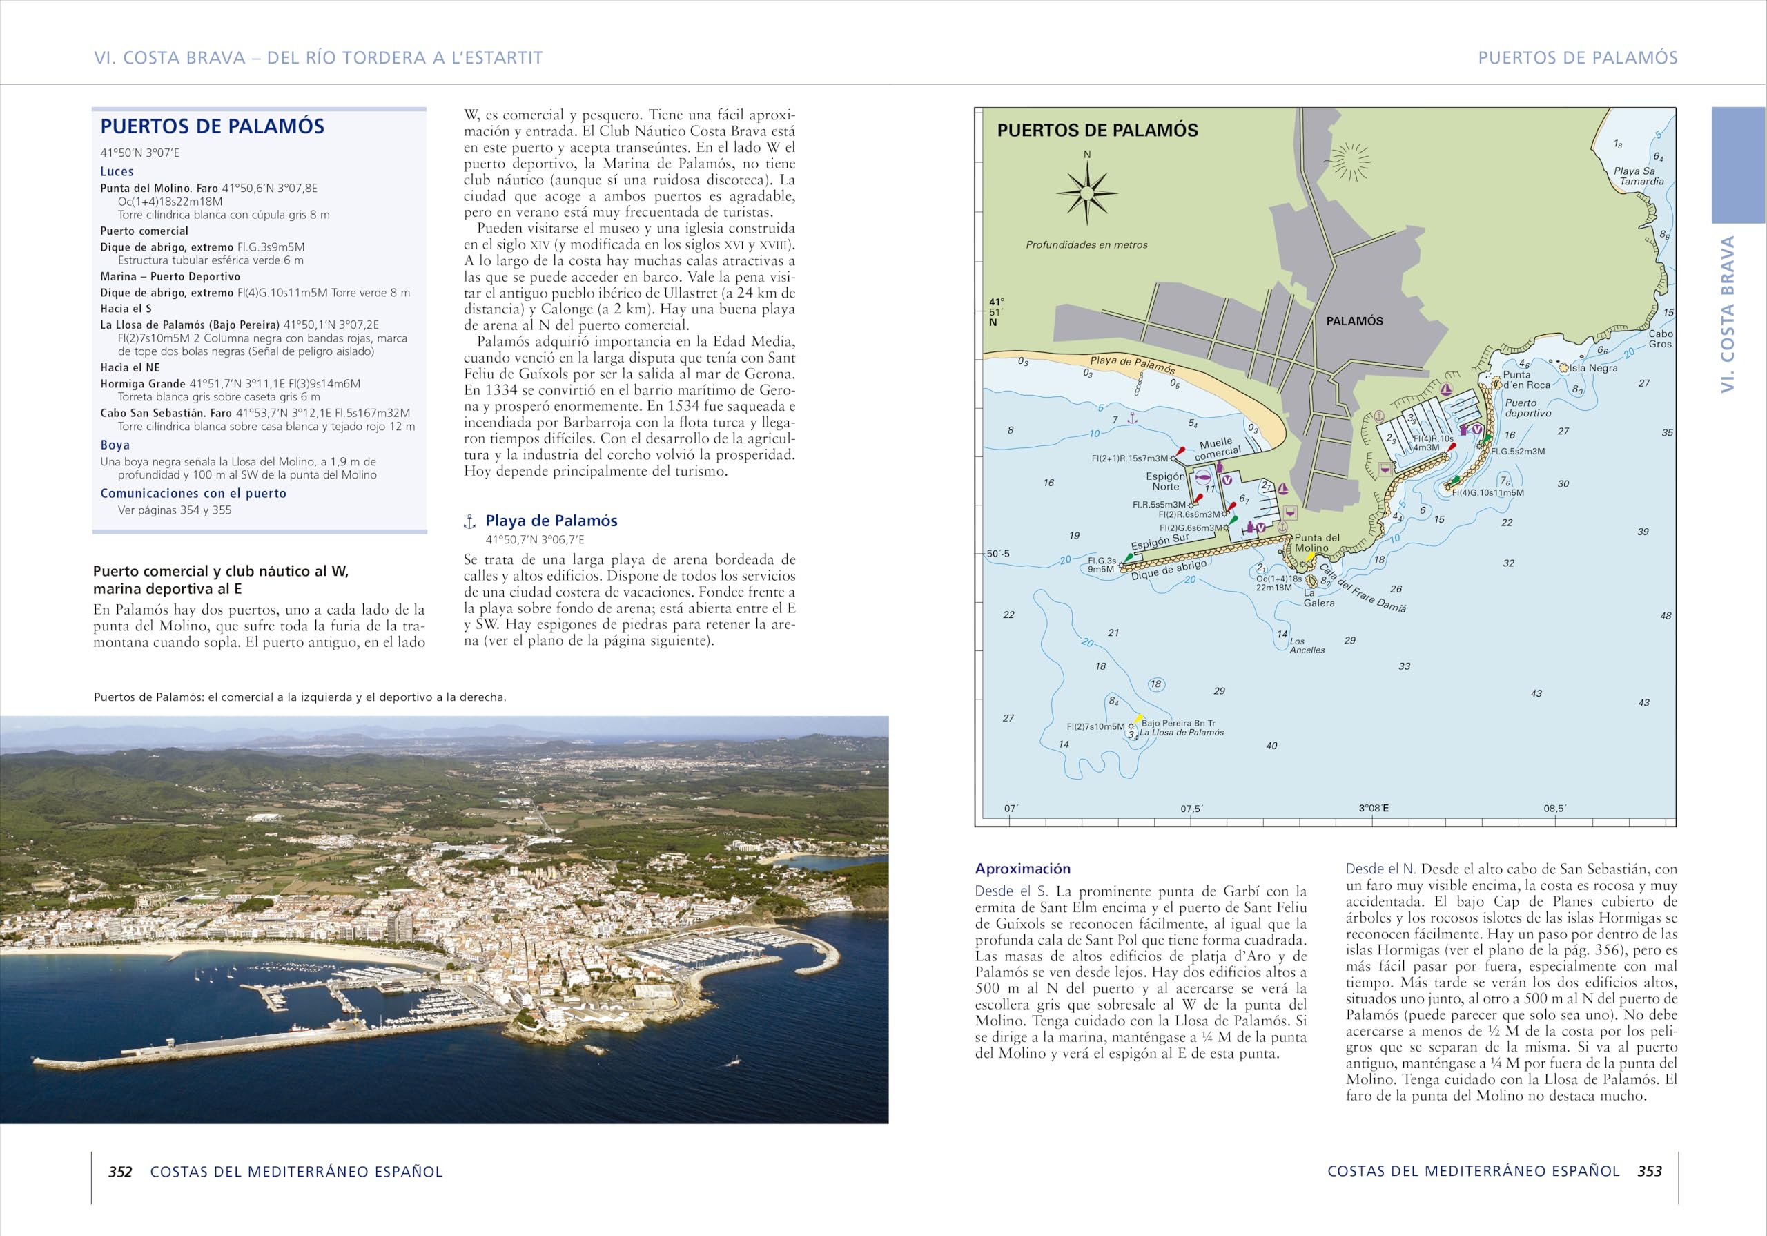This screenshot has width=1767, height=1236.
Task: Click the circled anchor symbol near Punta del Molino
Action: 1282,528
